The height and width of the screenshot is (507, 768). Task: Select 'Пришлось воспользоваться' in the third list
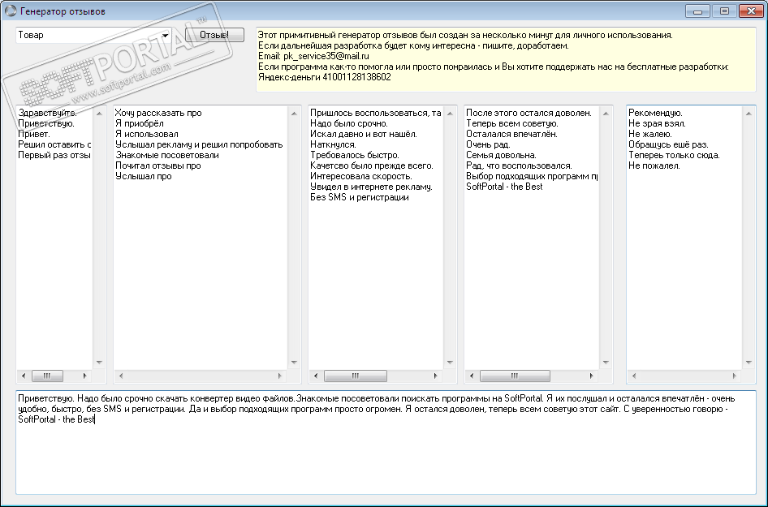click(x=376, y=113)
